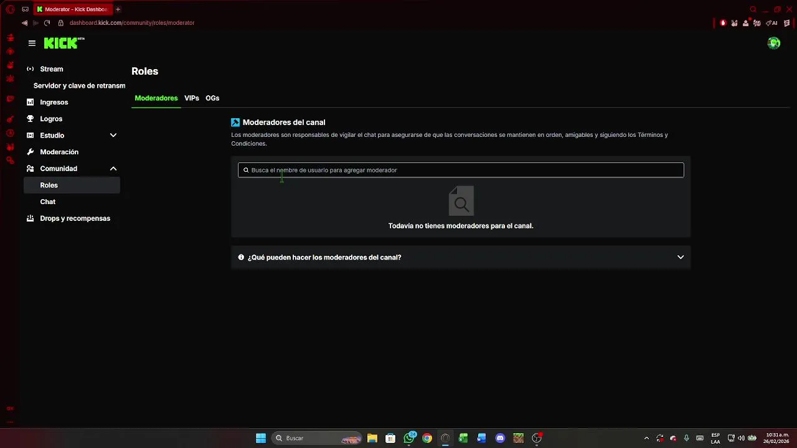Open the browser account icon with notification

[x=745, y=23]
